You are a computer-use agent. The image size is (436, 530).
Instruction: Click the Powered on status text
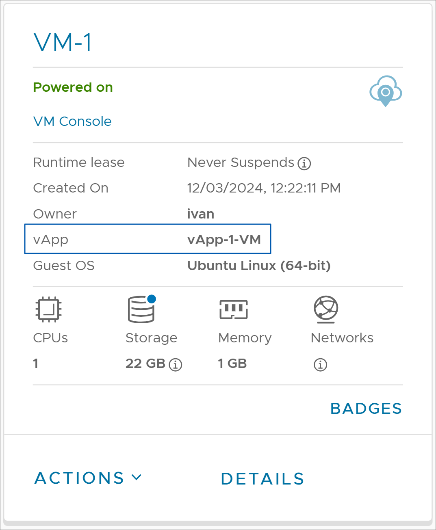73,87
